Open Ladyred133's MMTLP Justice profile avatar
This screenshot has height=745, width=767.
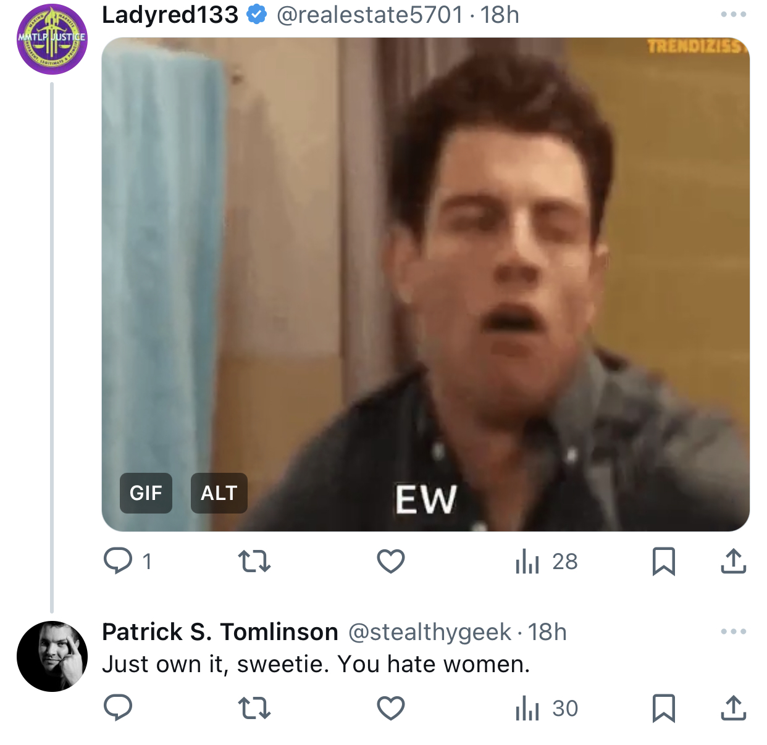click(x=52, y=39)
